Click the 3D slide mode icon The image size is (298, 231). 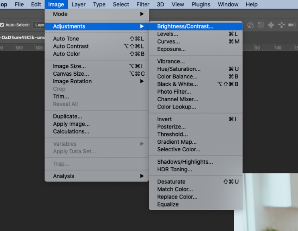(x=282, y=25)
